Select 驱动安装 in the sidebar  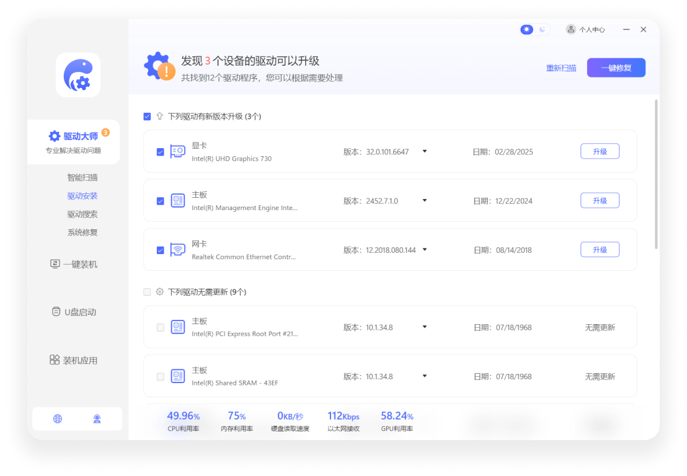82,196
